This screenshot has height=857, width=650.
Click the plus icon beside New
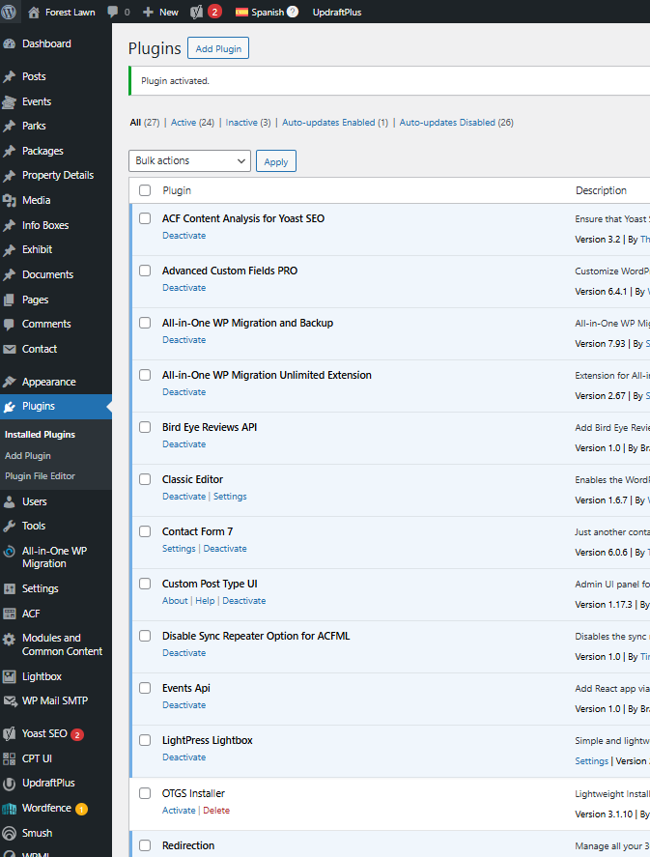point(148,12)
